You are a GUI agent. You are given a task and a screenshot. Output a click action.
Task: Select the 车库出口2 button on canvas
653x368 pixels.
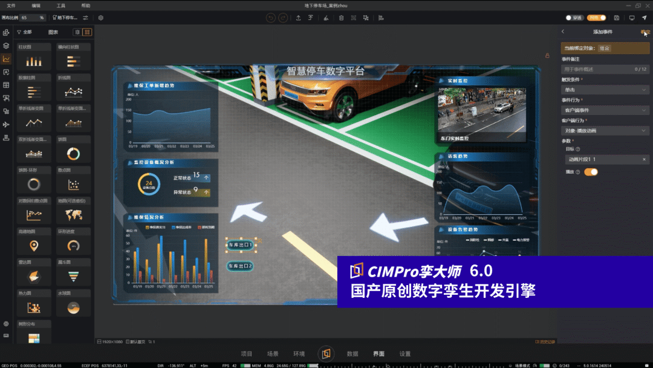pyautogui.click(x=240, y=266)
